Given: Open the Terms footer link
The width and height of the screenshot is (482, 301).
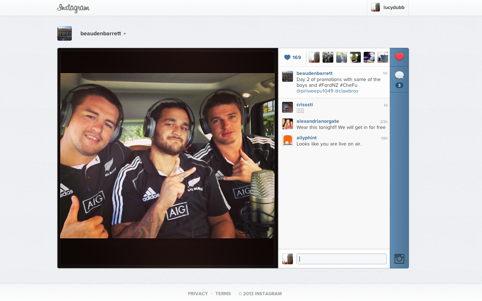Looking at the screenshot, I should (x=223, y=294).
